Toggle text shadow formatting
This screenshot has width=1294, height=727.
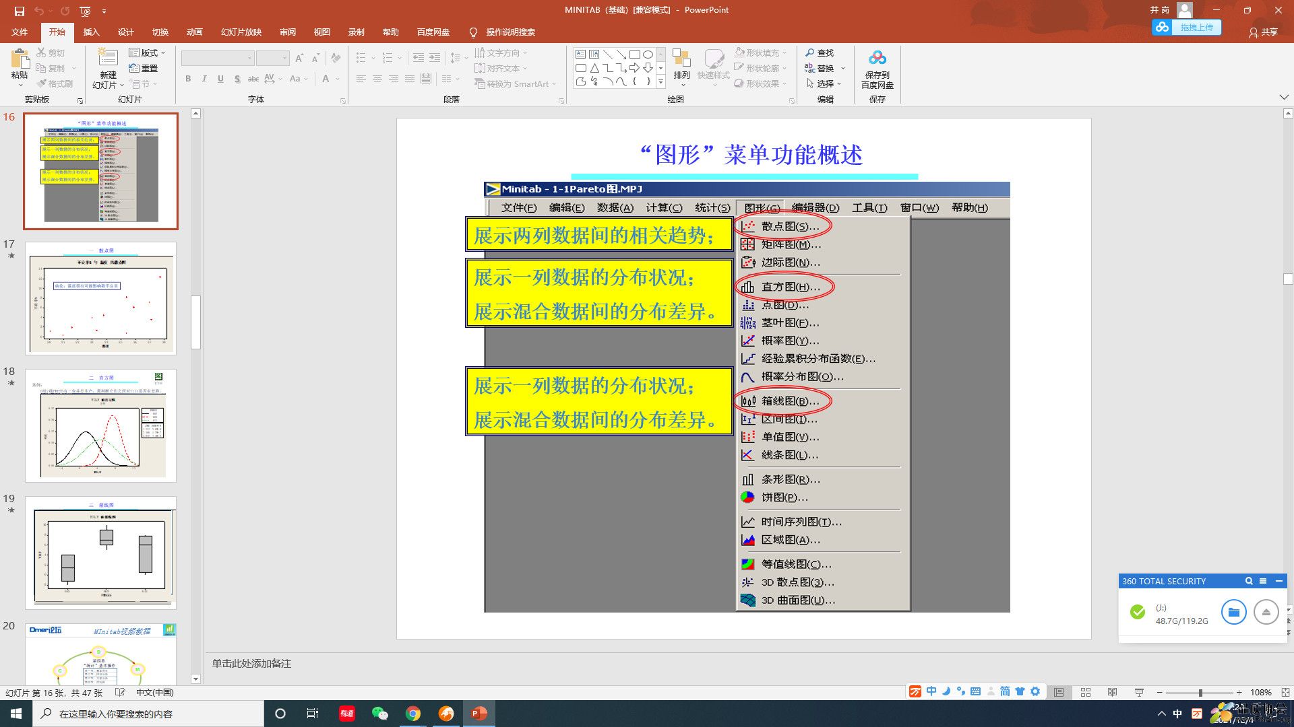click(237, 79)
